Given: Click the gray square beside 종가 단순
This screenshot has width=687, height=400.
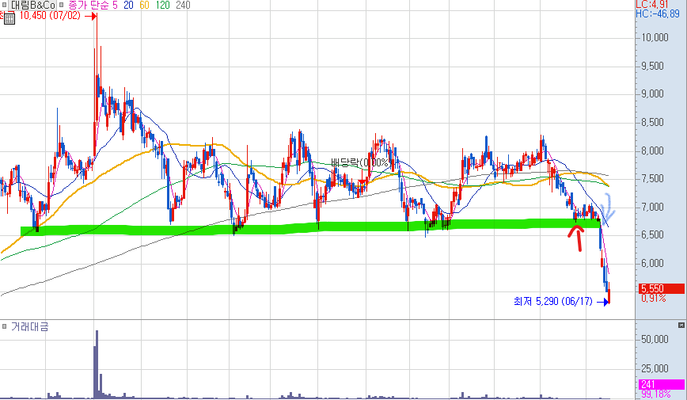Looking at the screenshot, I should point(61,6).
